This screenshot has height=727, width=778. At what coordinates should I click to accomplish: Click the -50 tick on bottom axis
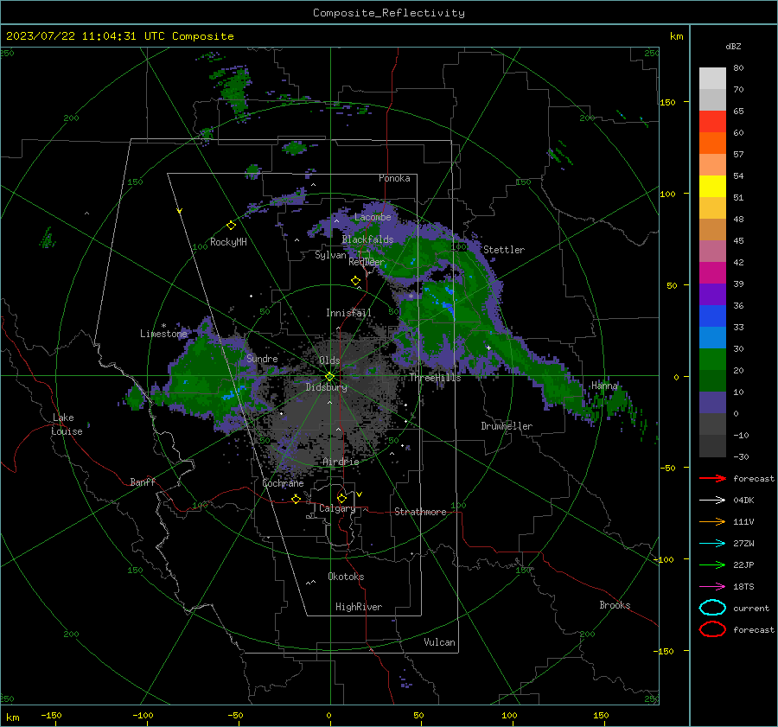click(236, 716)
